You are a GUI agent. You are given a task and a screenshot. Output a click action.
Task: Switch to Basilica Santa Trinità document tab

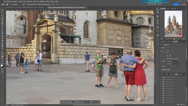tap(25, 8)
